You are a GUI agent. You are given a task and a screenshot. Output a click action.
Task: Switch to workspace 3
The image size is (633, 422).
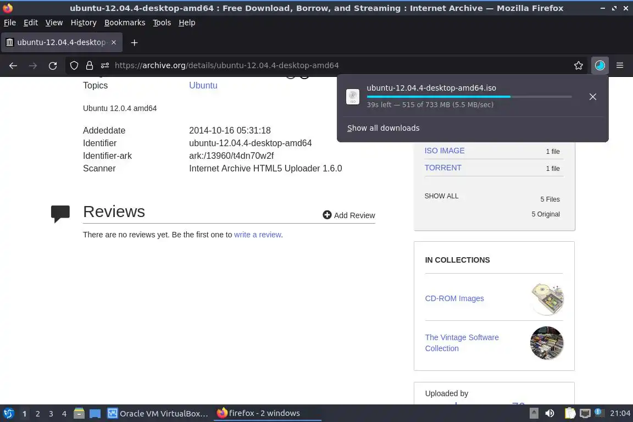[51, 414]
